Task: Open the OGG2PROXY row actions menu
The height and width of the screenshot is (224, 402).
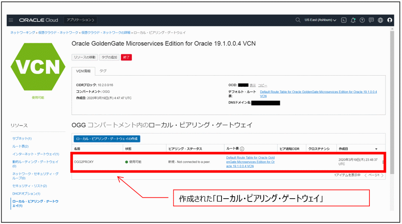Action: (383, 162)
